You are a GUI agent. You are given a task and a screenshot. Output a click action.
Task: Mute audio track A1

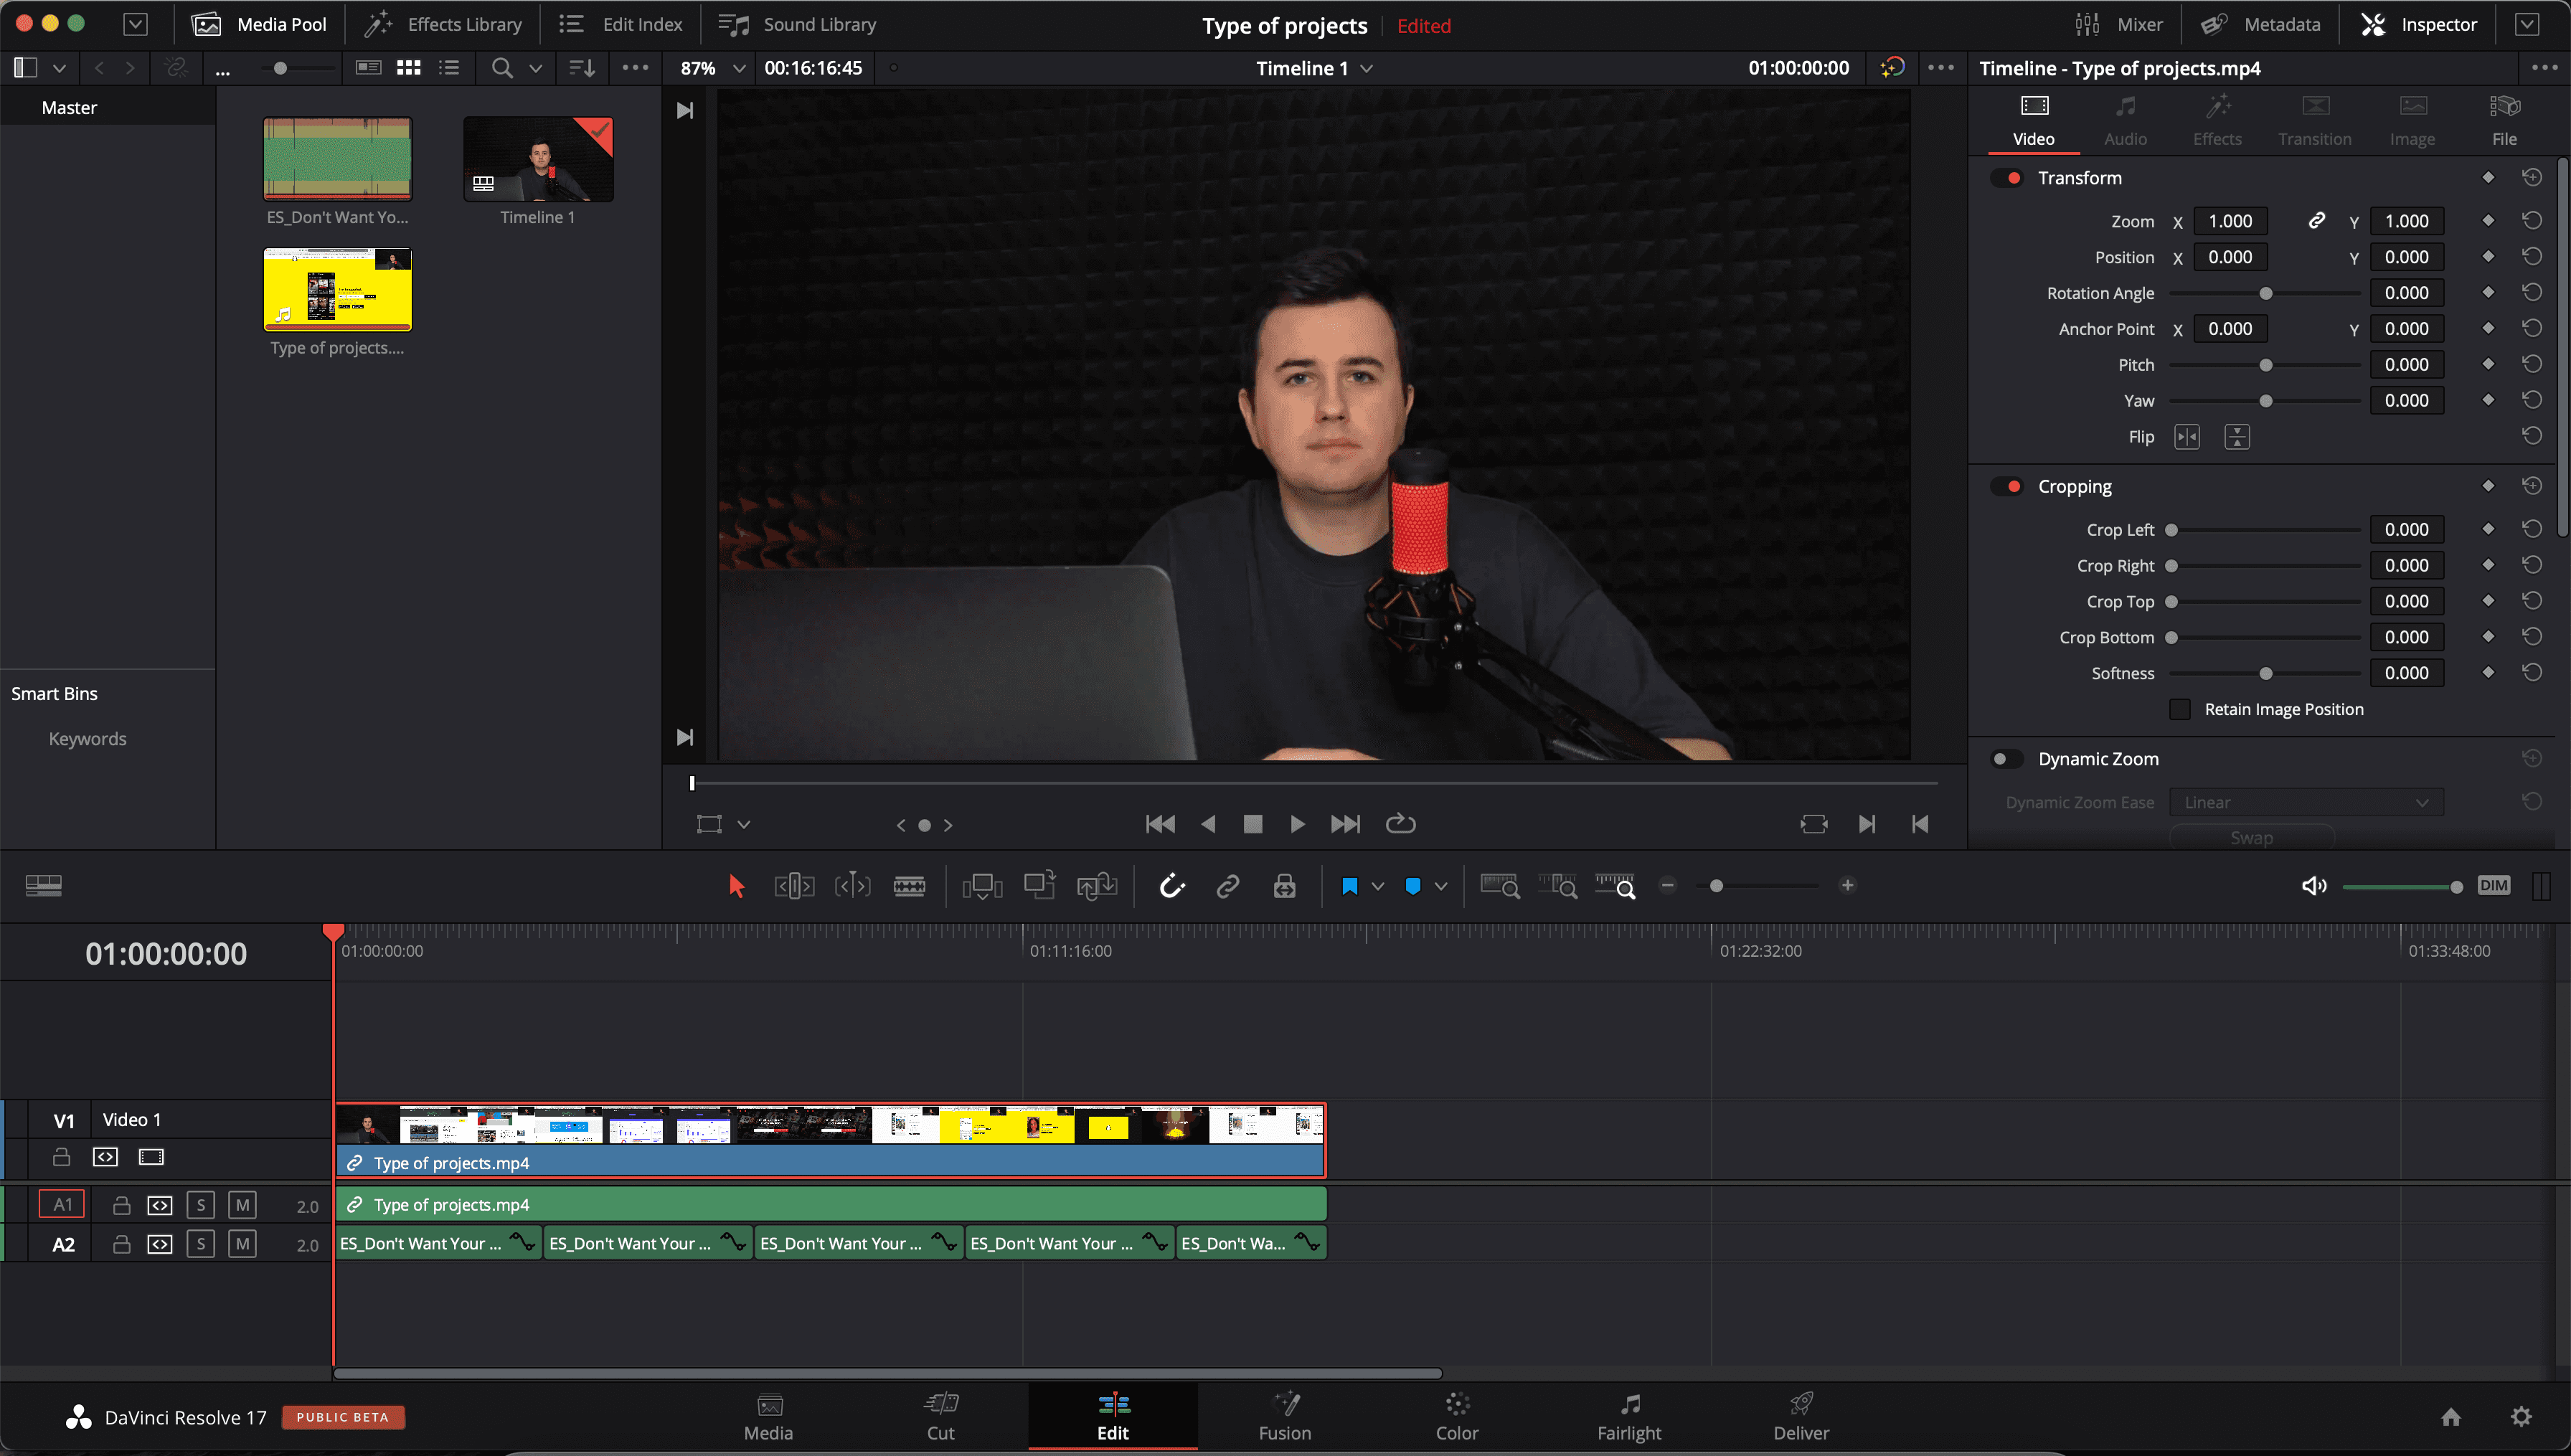point(242,1205)
